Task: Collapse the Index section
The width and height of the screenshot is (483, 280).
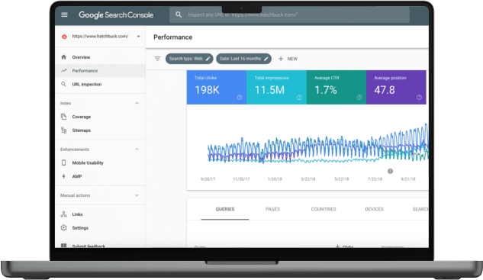Action: coord(137,103)
